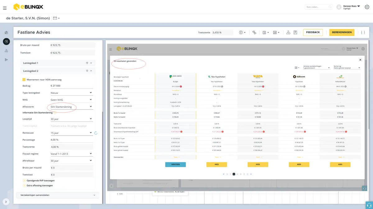
Task: Click the Bedrag input field
Action: pos(72,86)
